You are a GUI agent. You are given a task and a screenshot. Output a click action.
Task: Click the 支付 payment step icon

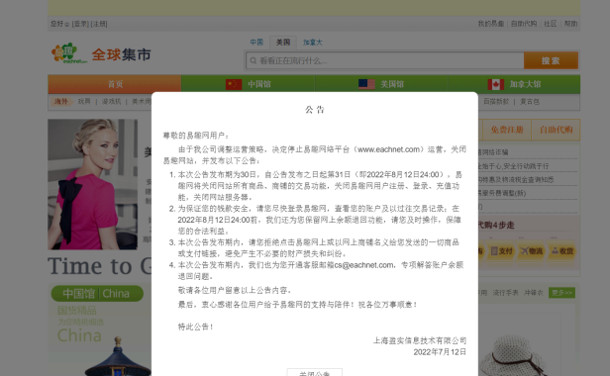coord(501,251)
